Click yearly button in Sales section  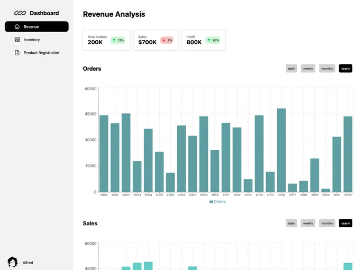pos(345,223)
